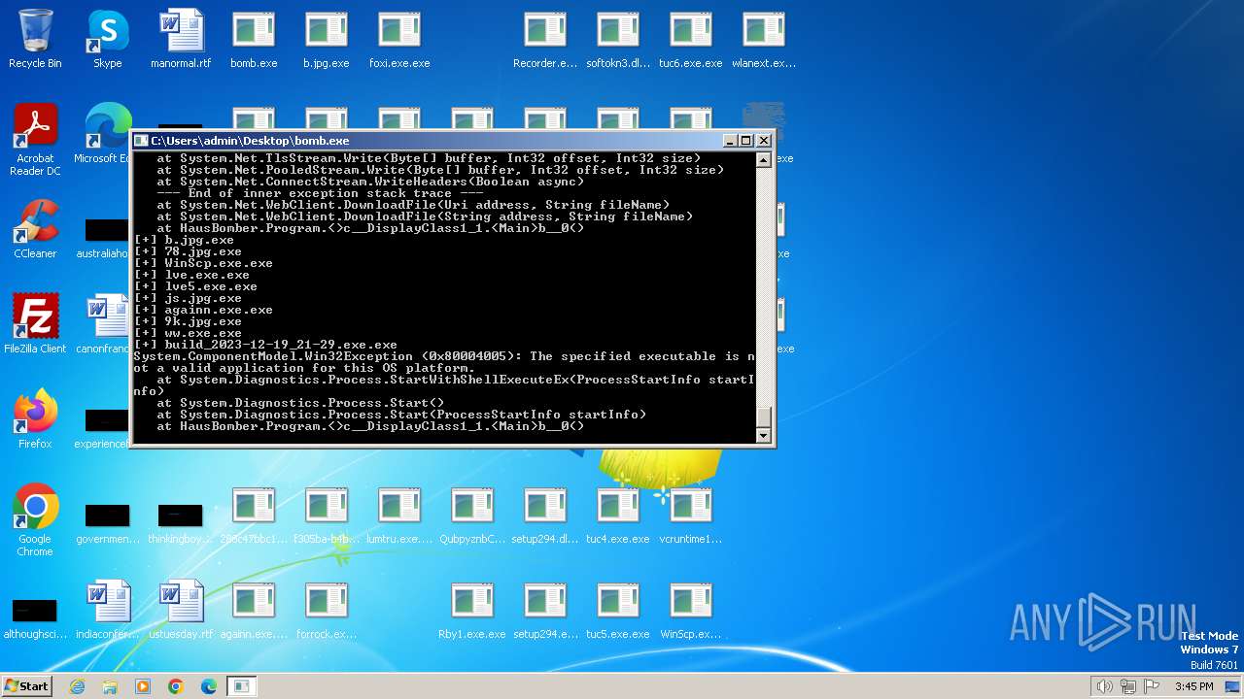Select the setup294.e... desktop file
The height and width of the screenshot is (699, 1244).
tap(545, 610)
